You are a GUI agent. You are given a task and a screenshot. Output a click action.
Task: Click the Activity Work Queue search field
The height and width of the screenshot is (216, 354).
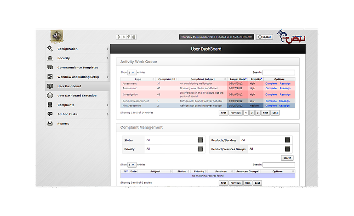(x=279, y=73)
